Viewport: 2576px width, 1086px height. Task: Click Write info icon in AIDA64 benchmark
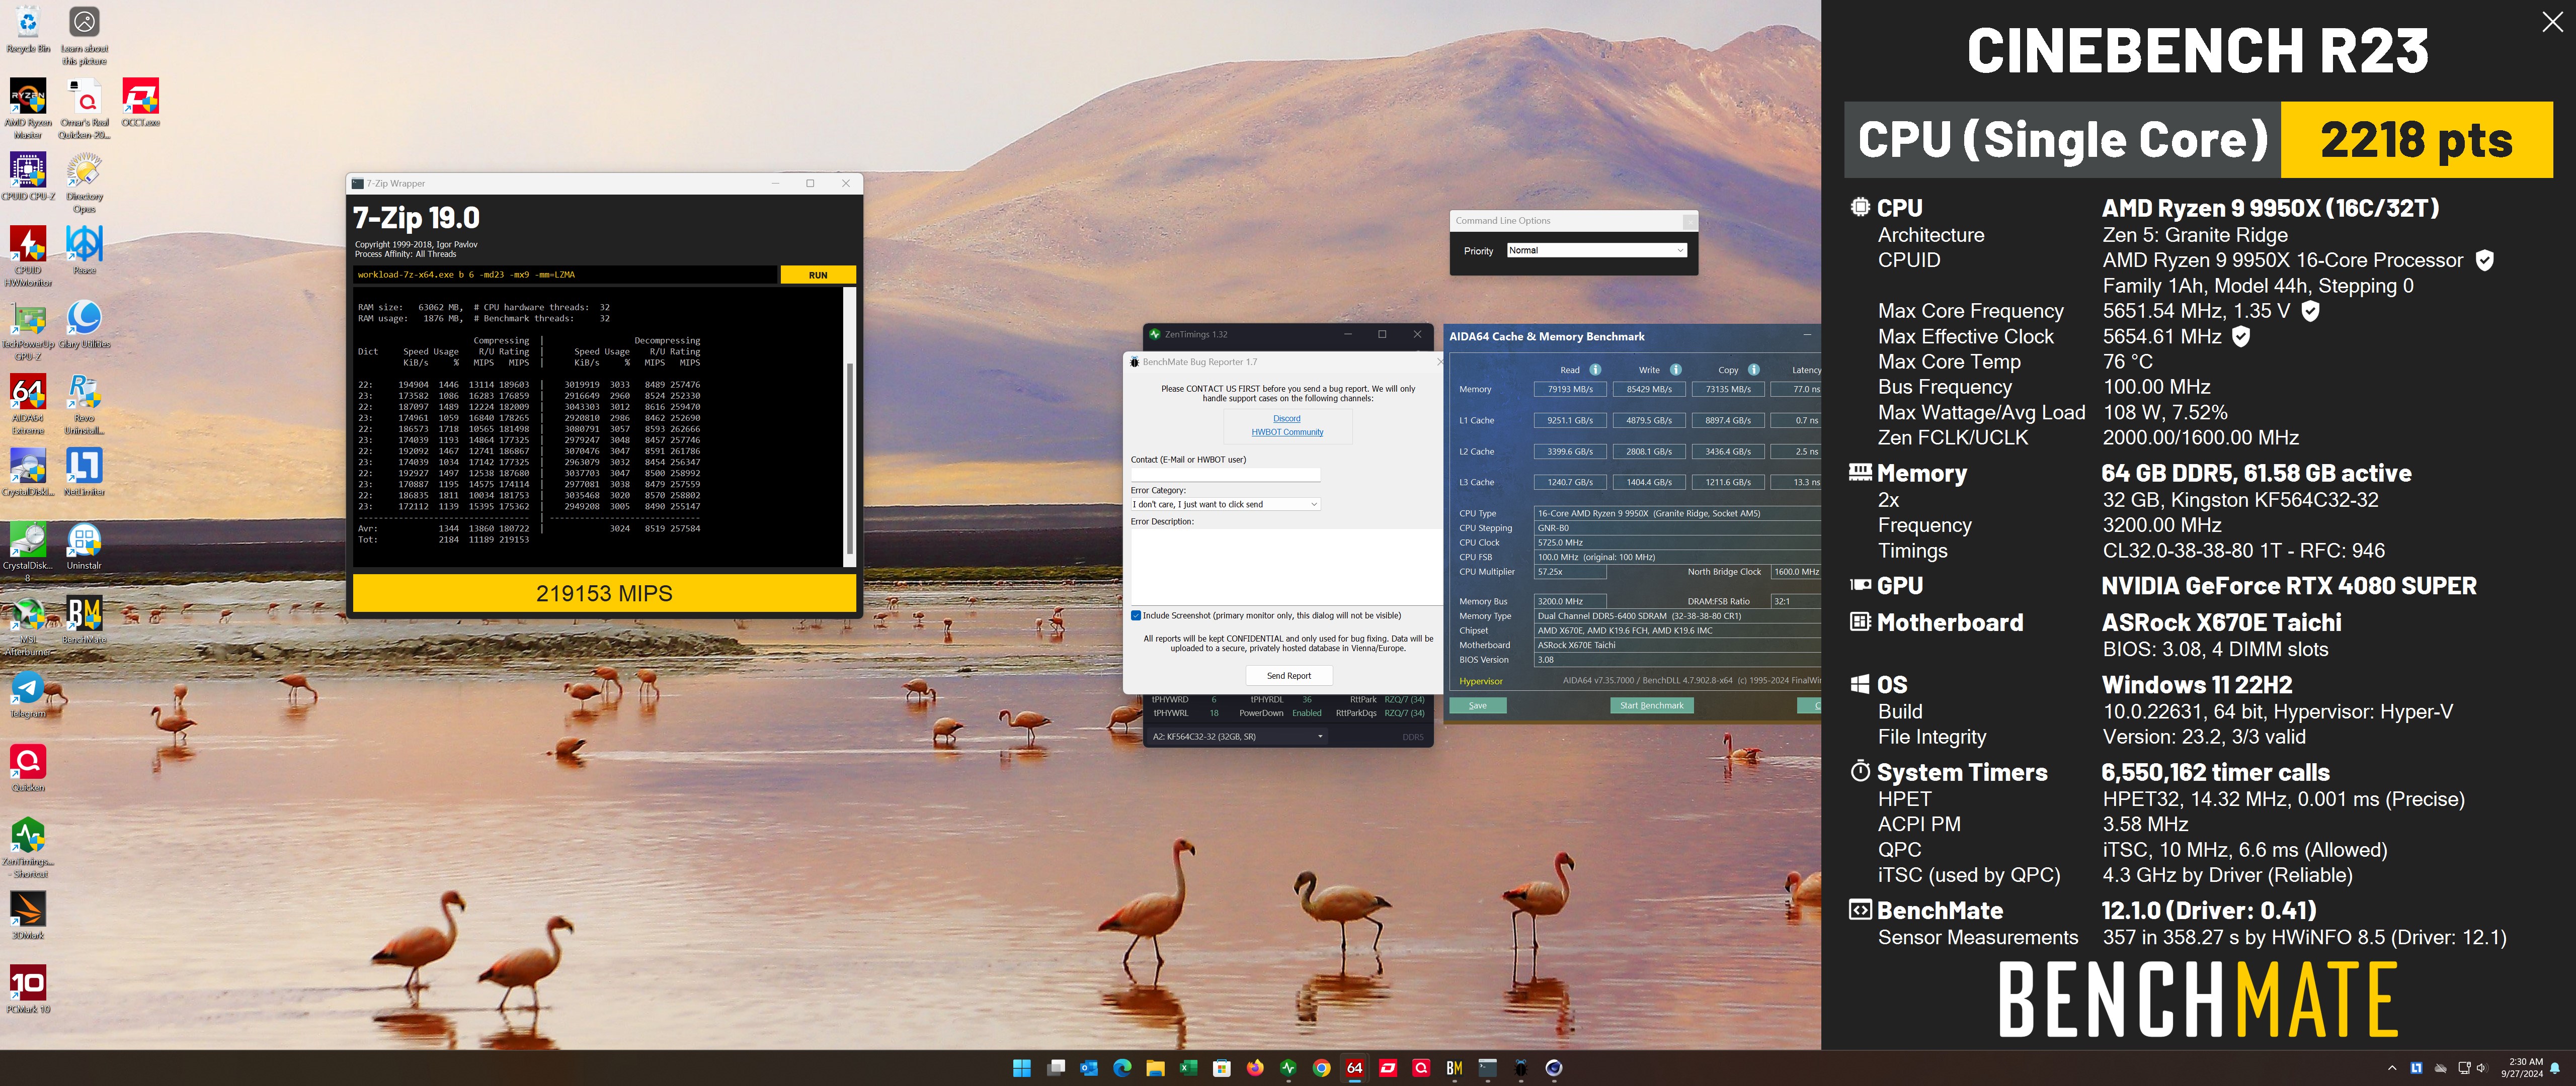coord(1675,370)
